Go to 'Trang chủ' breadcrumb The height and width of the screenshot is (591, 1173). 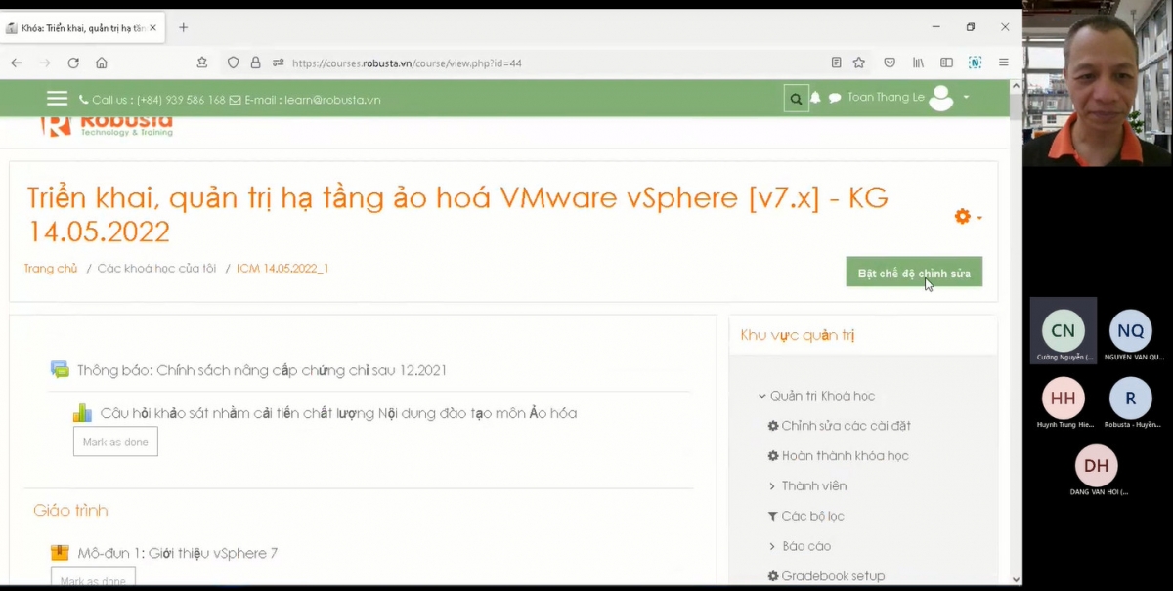(x=51, y=268)
